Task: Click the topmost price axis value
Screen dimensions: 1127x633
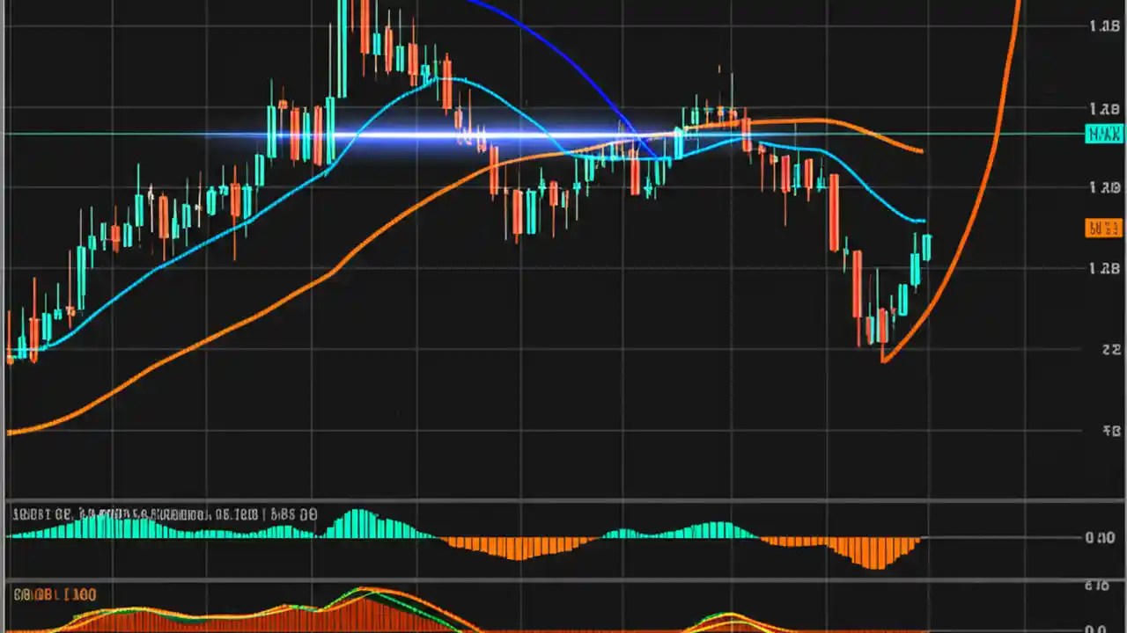Action: (1103, 25)
